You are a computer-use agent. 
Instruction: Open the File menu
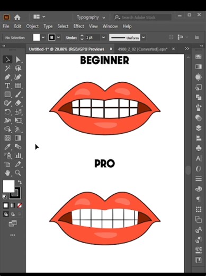pyautogui.click(x=6, y=27)
